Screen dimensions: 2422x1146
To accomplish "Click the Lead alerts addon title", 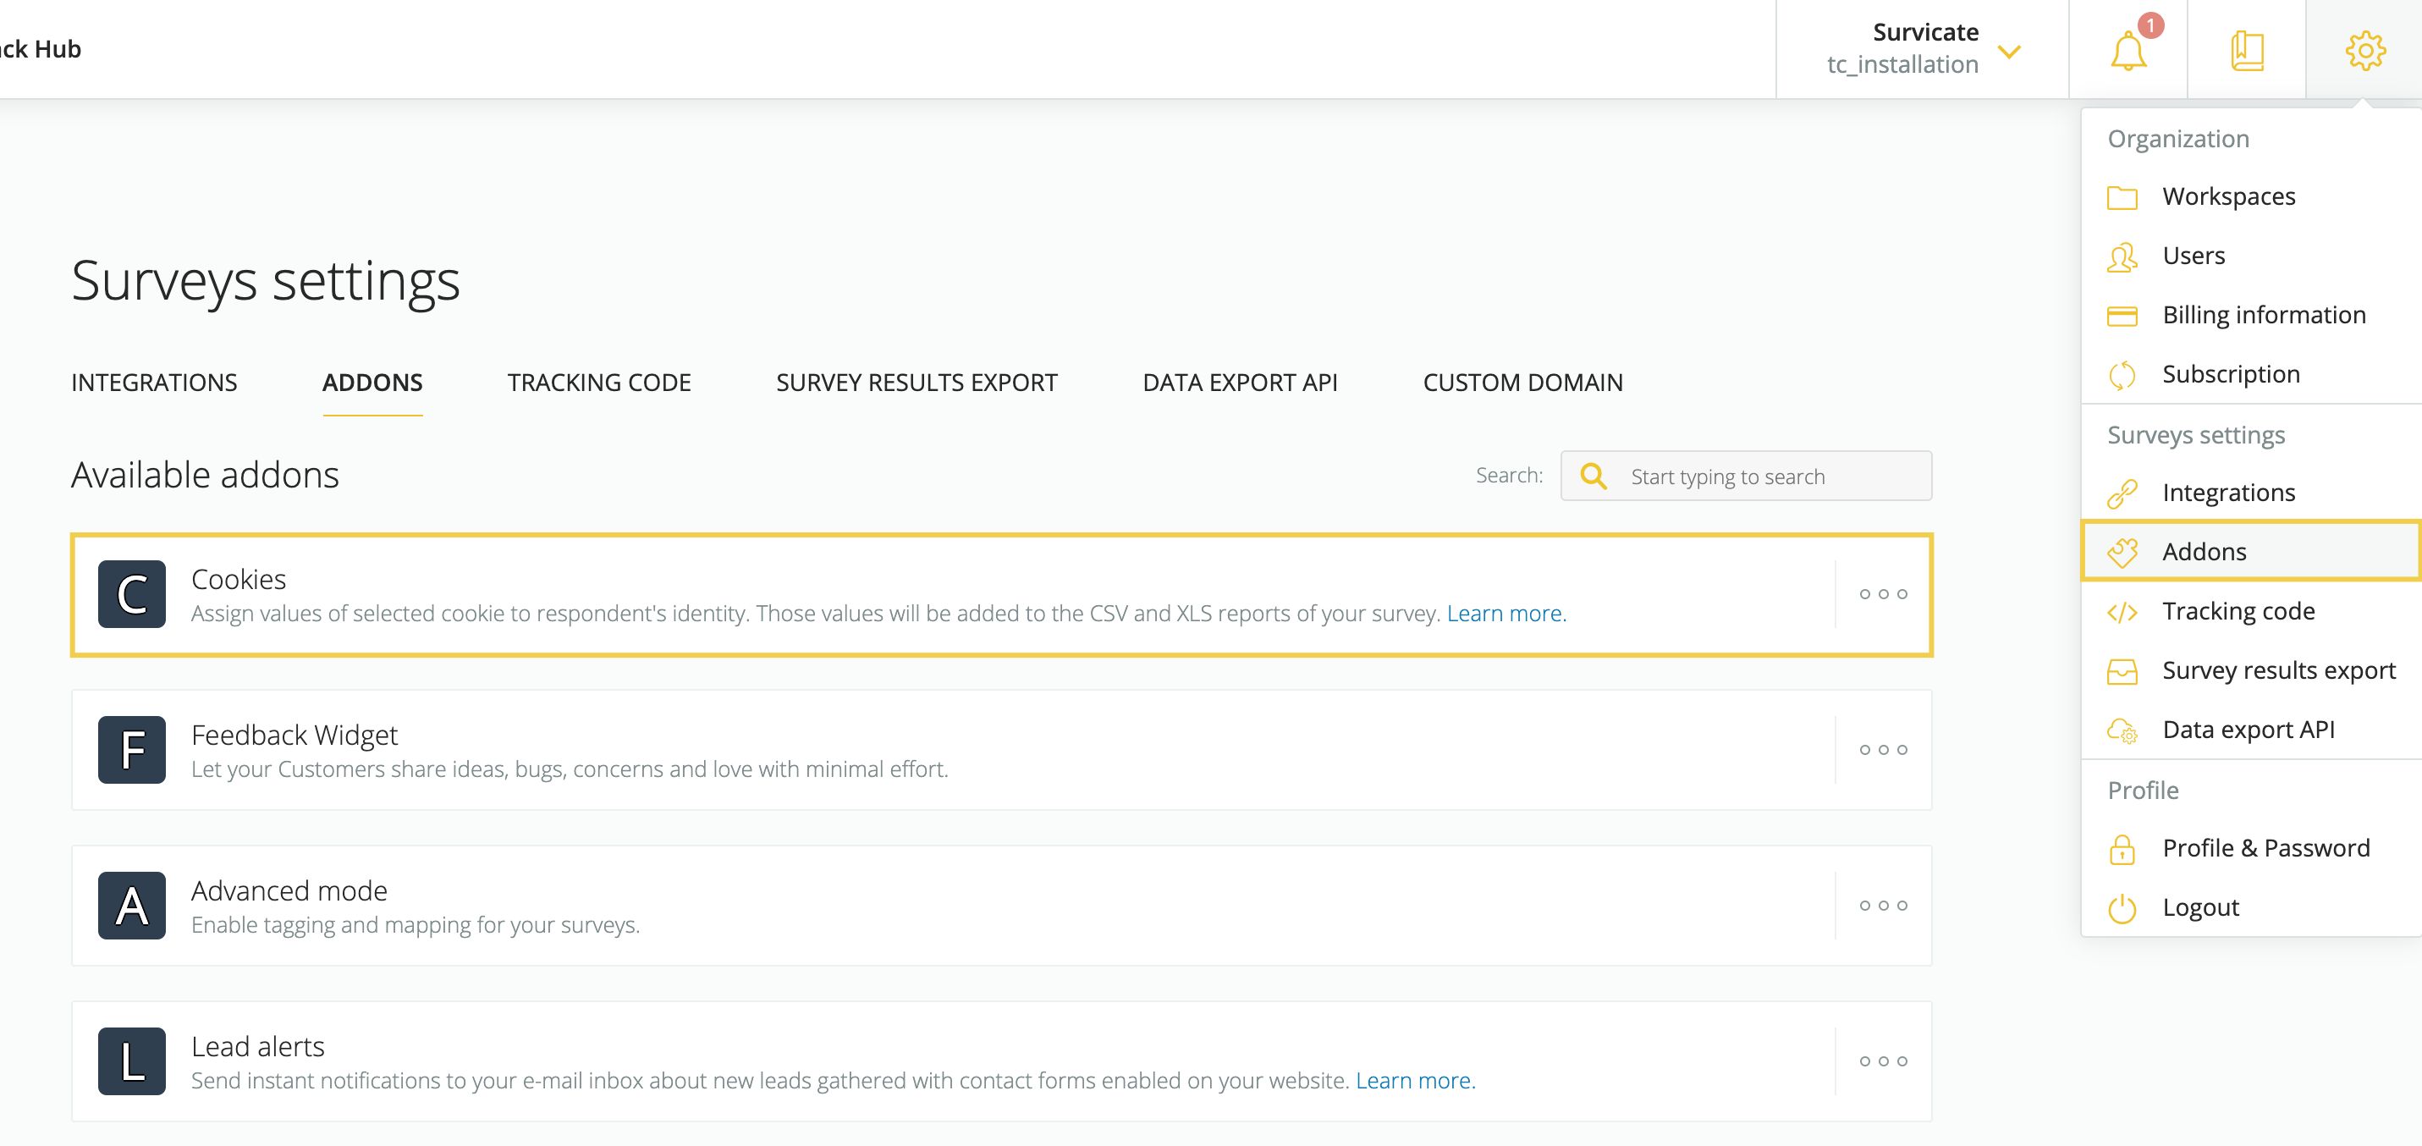I will pos(257,1047).
